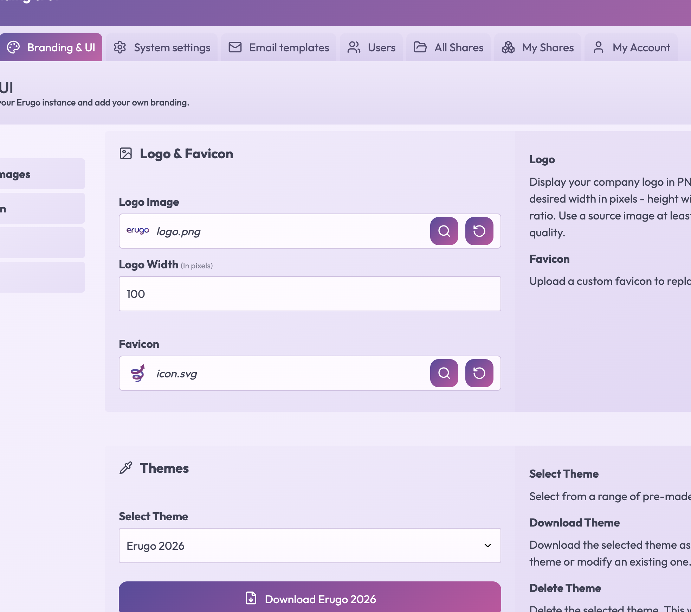Click the image icon beside Logo & Favicon heading

pos(126,153)
